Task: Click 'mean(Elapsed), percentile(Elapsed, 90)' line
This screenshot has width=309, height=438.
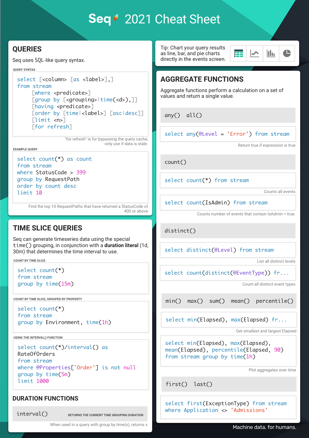Action: pyautogui.click(x=224, y=350)
